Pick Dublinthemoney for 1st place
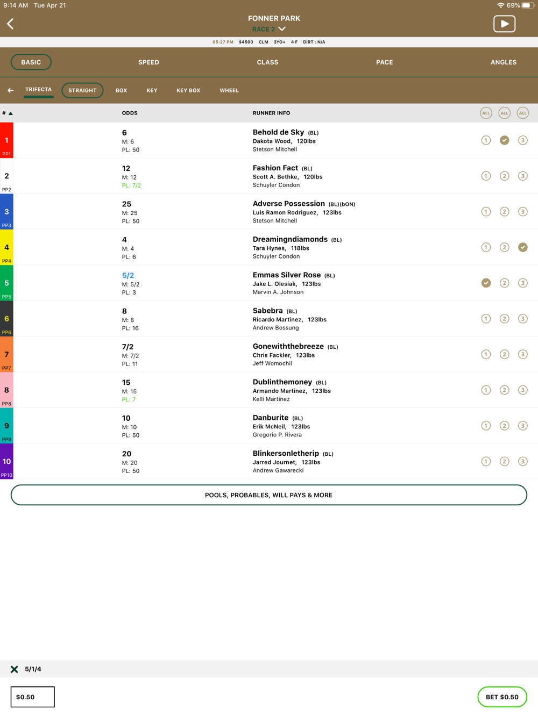Image resolution: width=538 pixels, height=717 pixels. coord(486,390)
